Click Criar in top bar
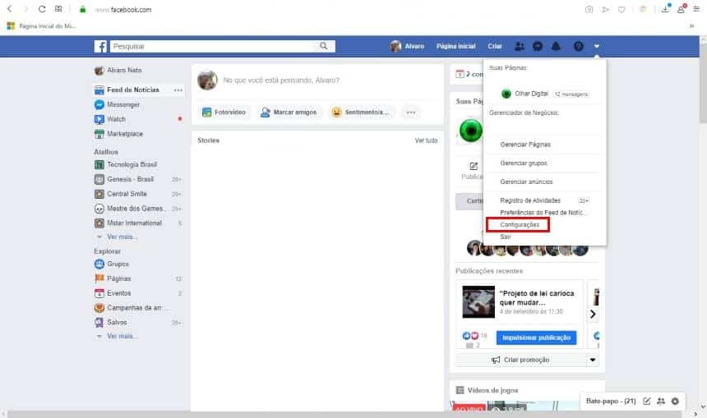The image size is (707, 418). pos(495,46)
